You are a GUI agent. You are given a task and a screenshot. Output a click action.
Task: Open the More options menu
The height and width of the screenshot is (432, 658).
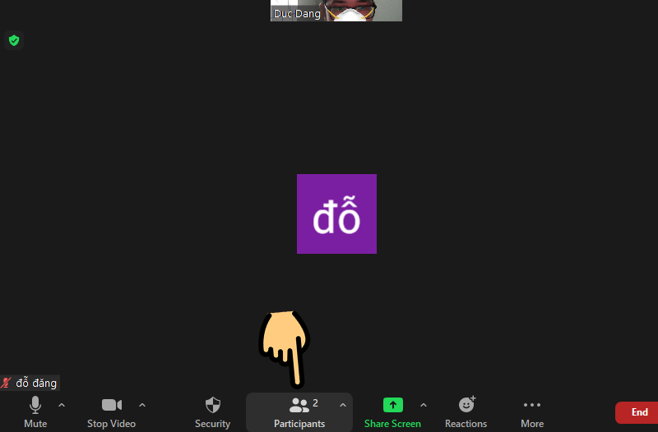click(x=532, y=411)
